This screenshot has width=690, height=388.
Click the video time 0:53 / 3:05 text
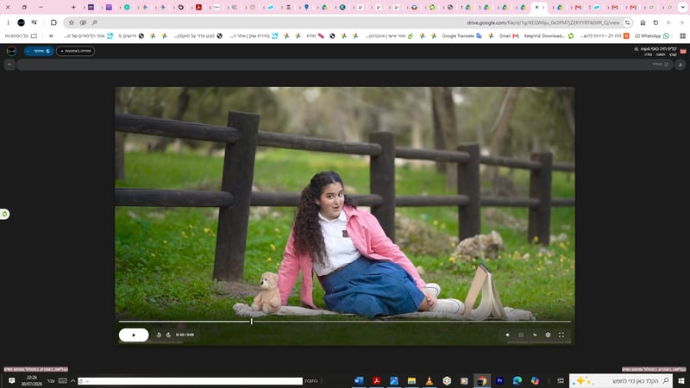tap(185, 335)
